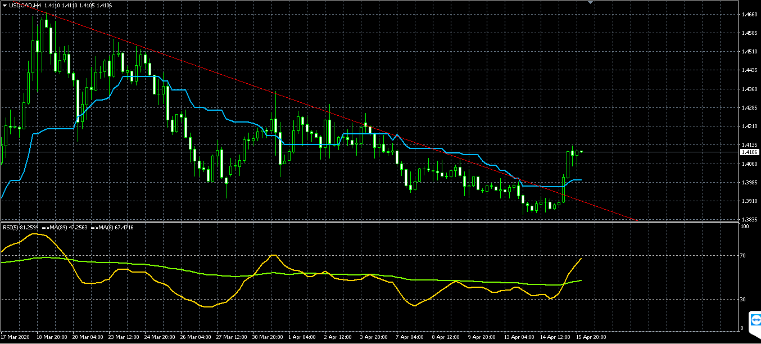Click the 8 Apr 12:00 time label

[446, 338]
